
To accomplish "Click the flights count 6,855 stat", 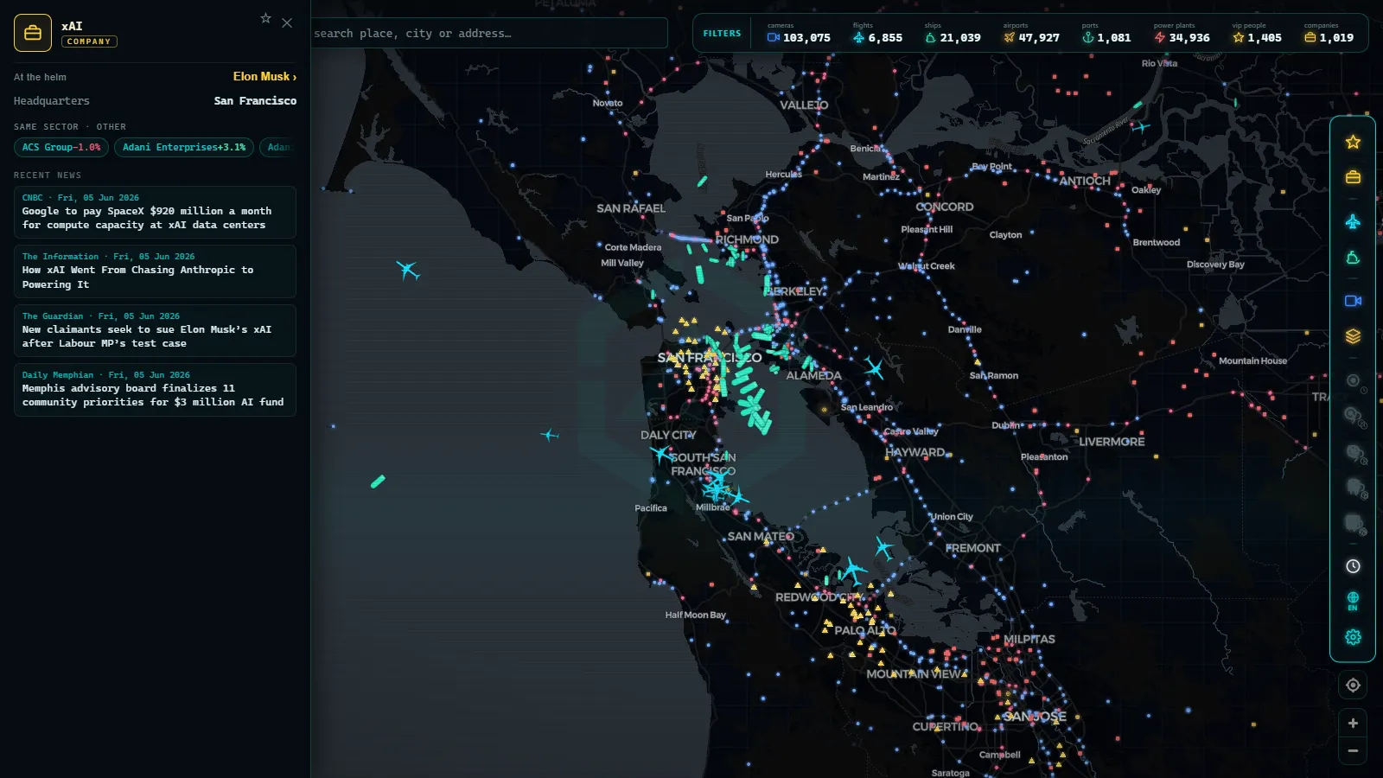I will (877, 34).
